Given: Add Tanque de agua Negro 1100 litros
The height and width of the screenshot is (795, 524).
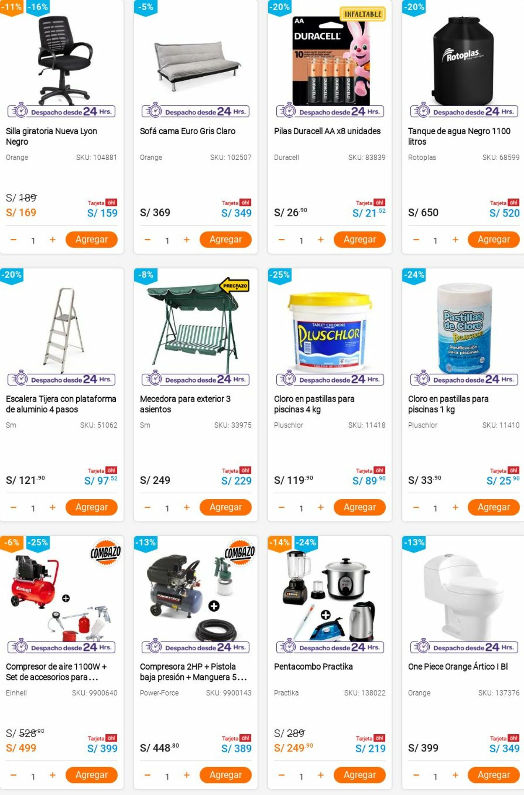Looking at the screenshot, I should coord(494,240).
